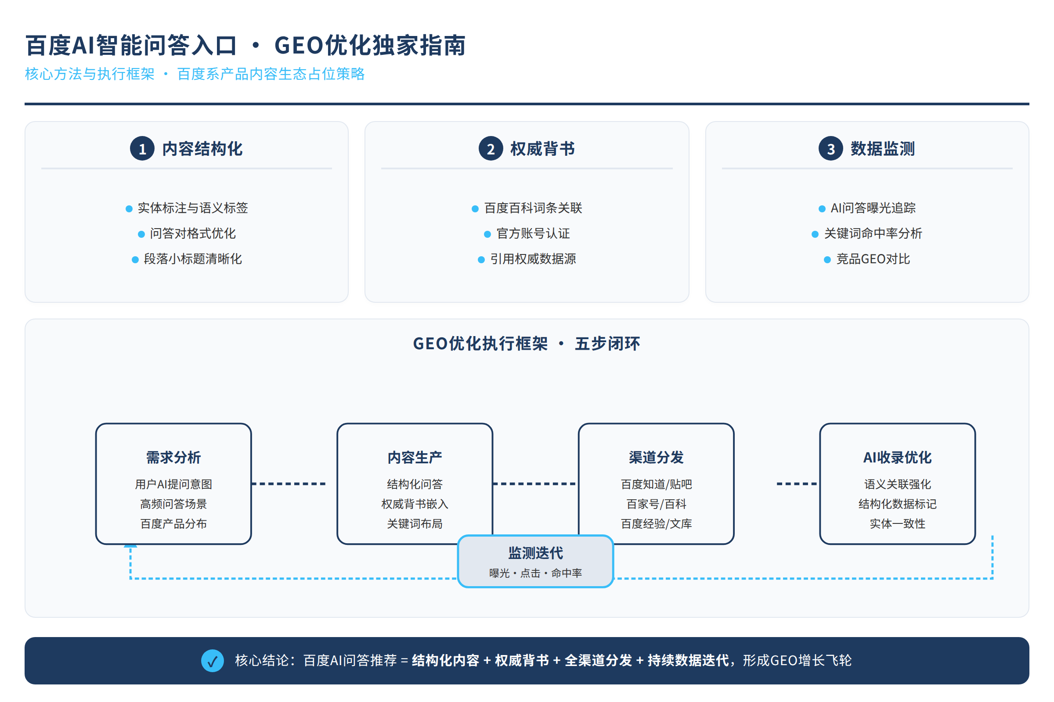Click 结构化数据标记 line
This screenshot has height=702, width=1054.
point(898,504)
